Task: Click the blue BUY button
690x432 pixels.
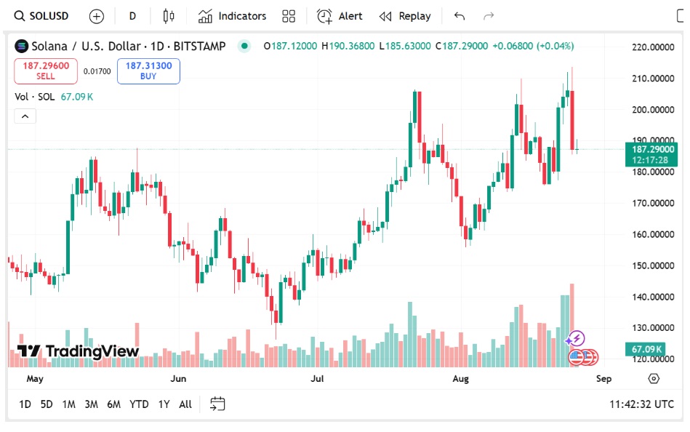Action: 148,71
